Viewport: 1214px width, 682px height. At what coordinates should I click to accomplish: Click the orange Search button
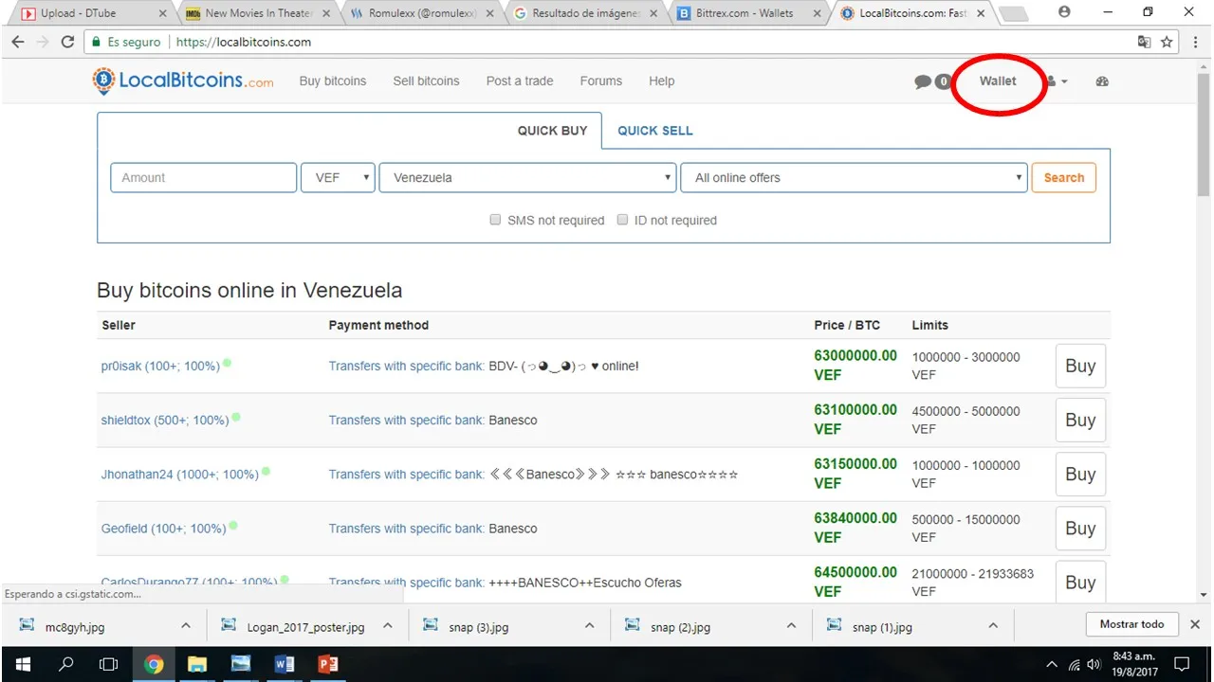[x=1064, y=177]
